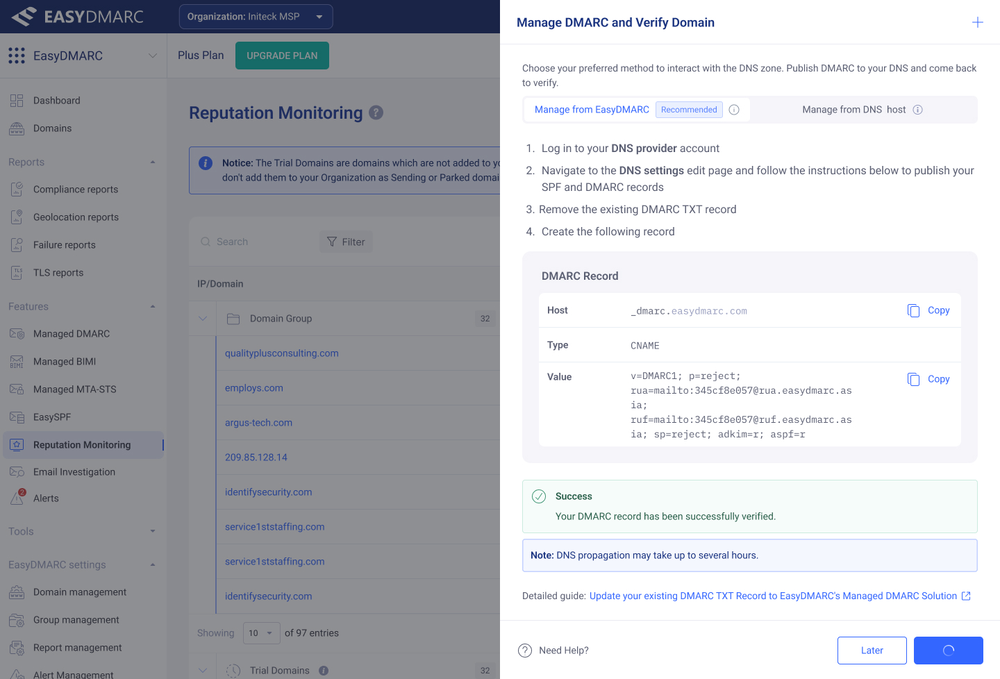The width and height of the screenshot is (1000, 679).
Task: Click the blue loading submit button
Action: pos(949,651)
